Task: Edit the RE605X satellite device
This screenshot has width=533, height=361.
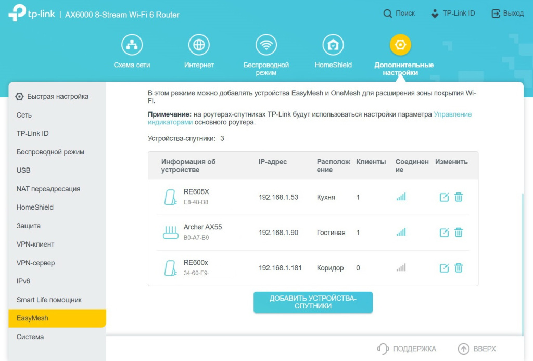Action: point(445,197)
